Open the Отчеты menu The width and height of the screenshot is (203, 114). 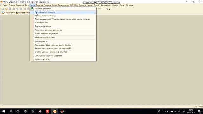(x=96, y=5)
